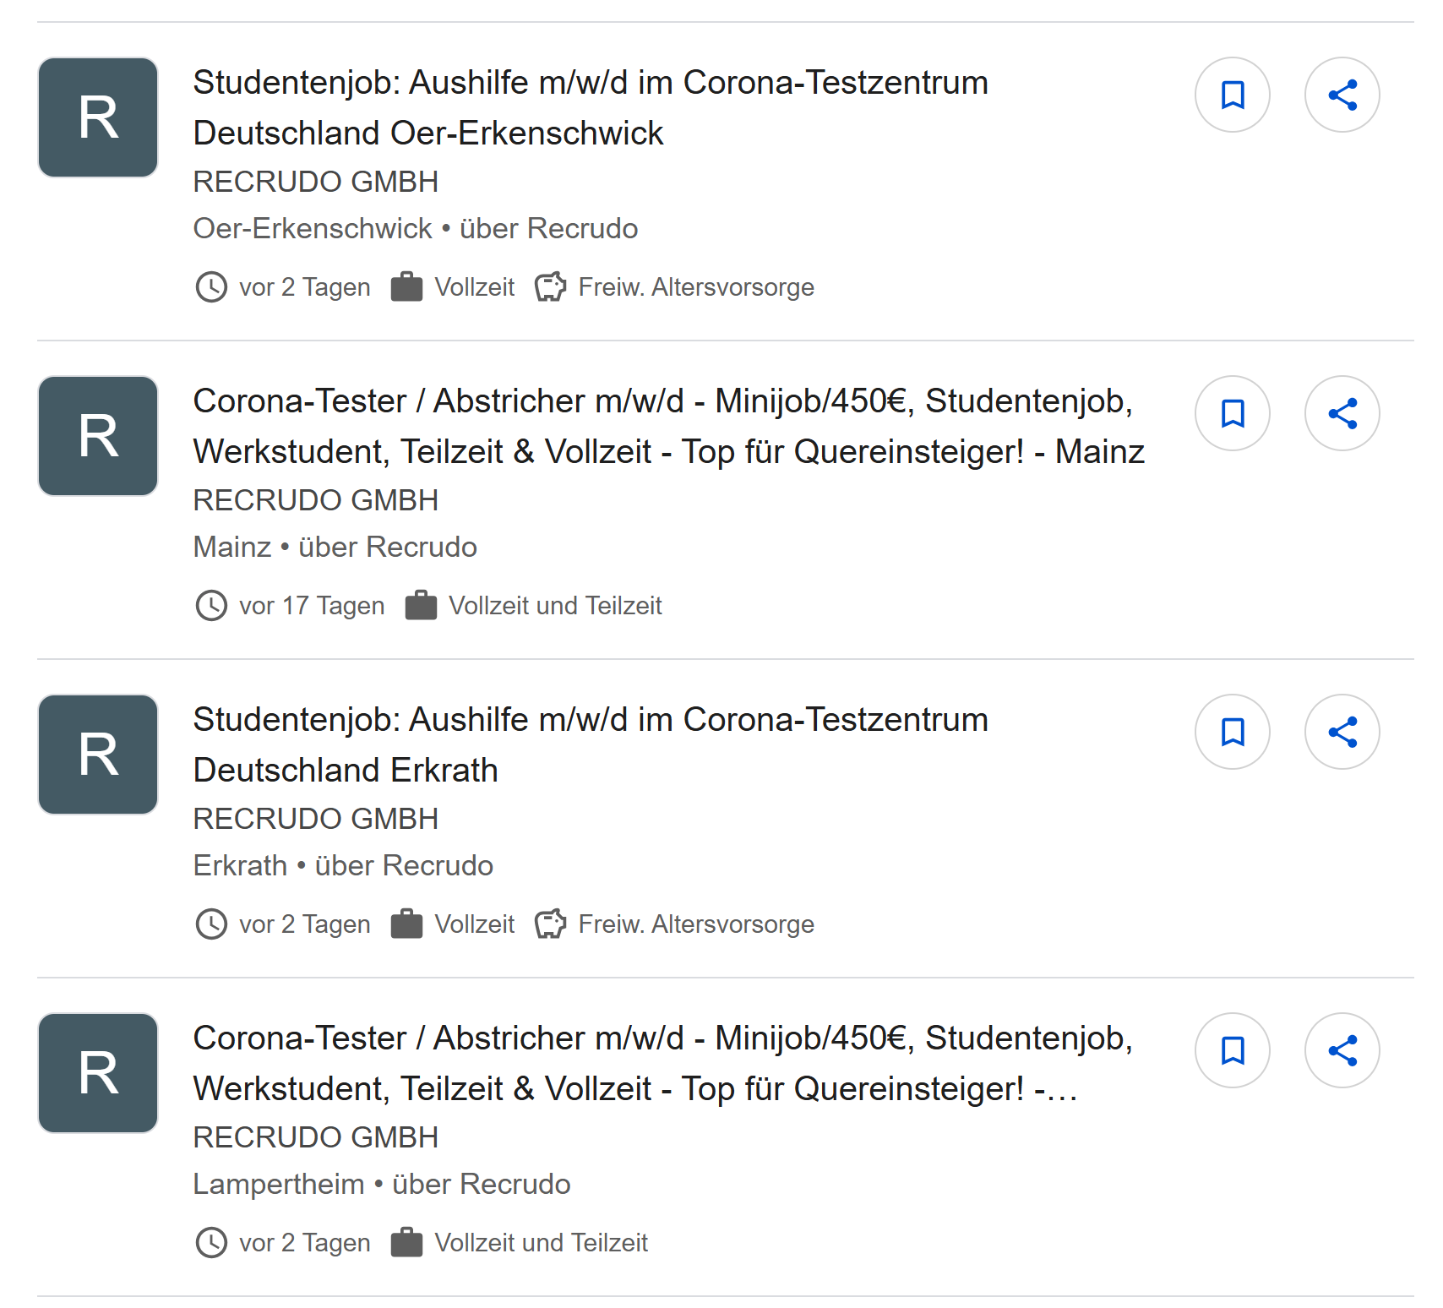Open job title ending in Deutschland Erkrath

coord(591,744)
